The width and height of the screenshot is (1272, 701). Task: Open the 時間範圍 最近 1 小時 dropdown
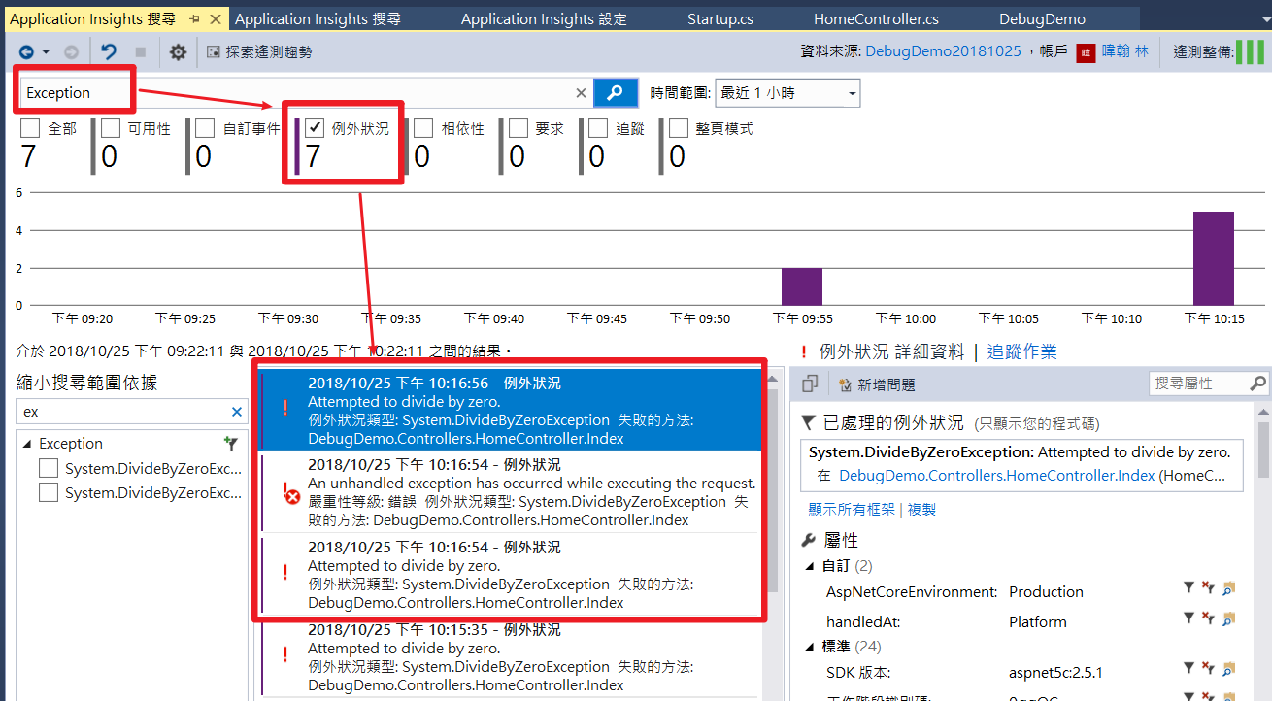click(x=787, y=93)
